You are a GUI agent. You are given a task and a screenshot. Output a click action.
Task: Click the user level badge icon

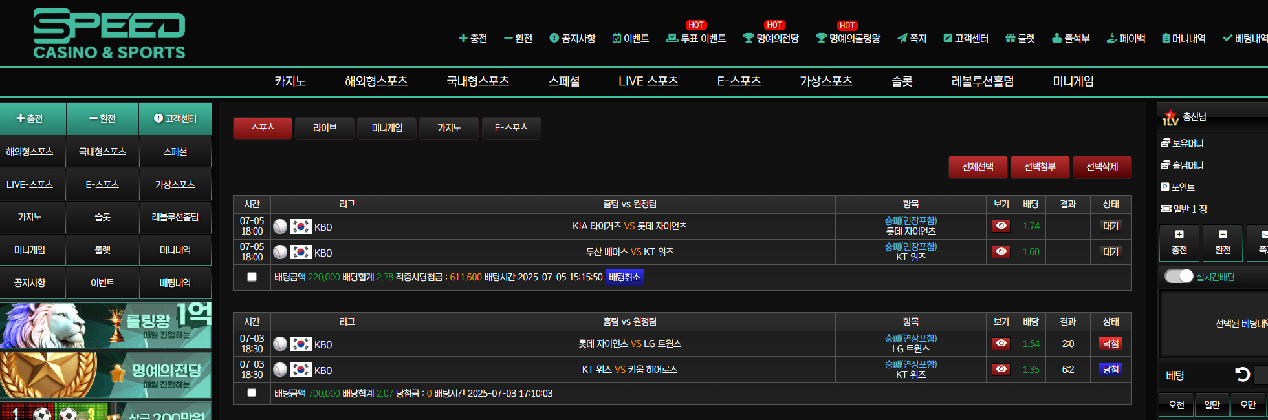pyautogui.click(x=1170, y=118)
